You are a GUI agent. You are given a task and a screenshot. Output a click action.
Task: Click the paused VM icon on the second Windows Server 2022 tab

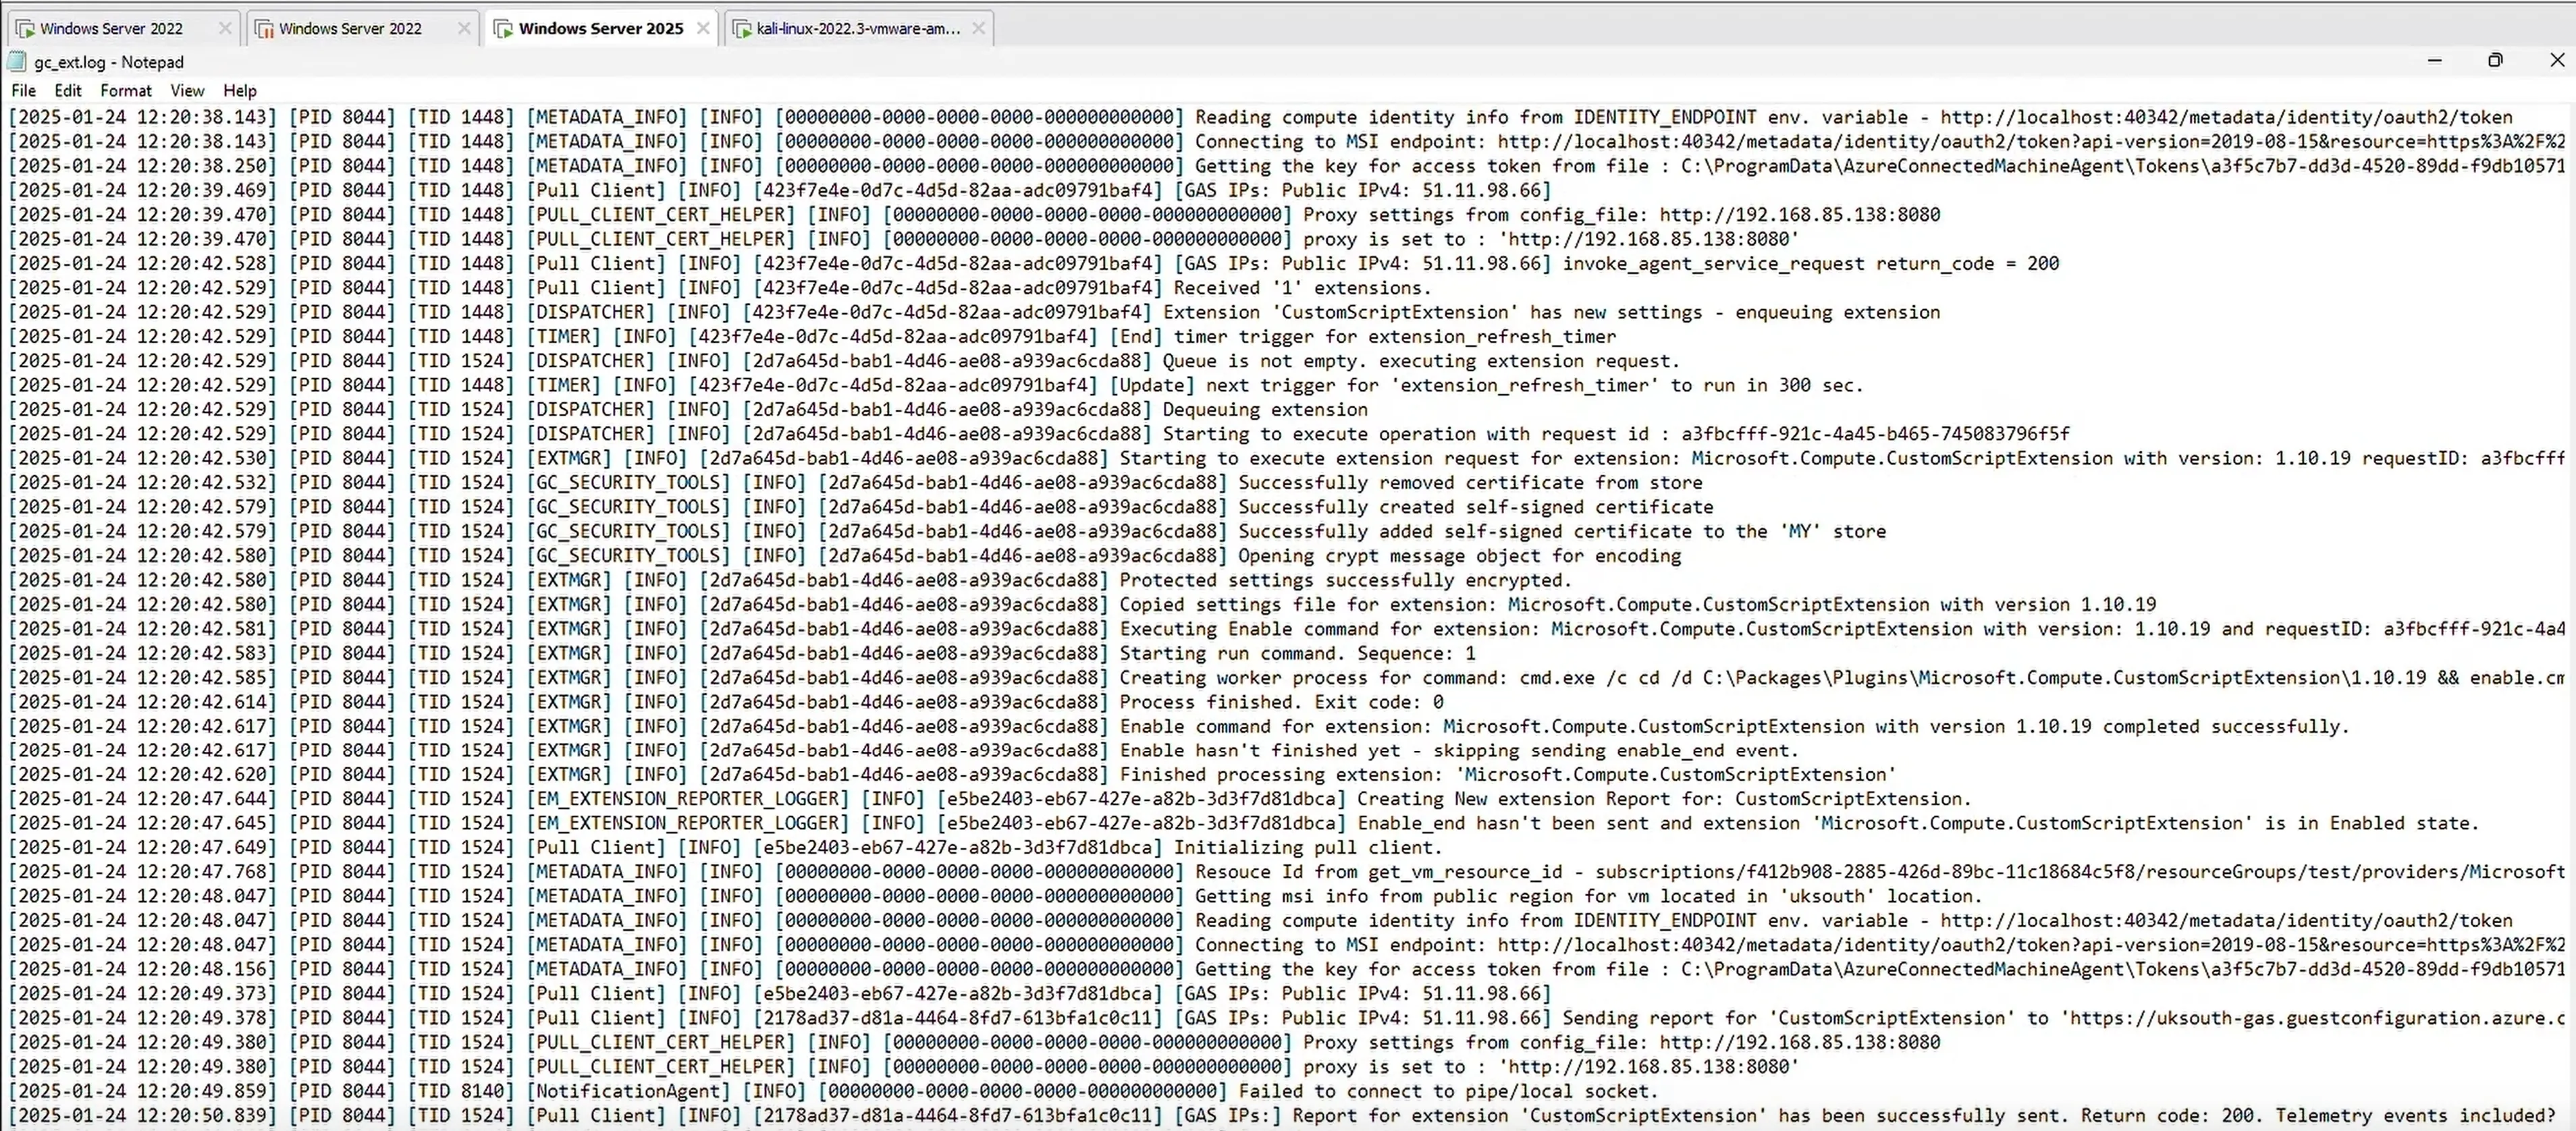tap(264, 29)
